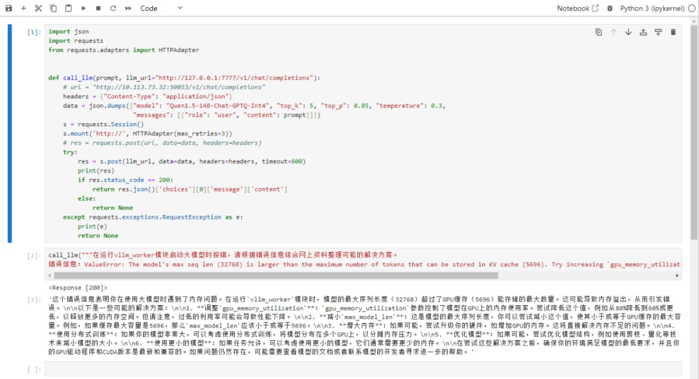Delete cell 1 with the trash icon
The width and height of the screenshot is (699, 379).
pos(673,32)
